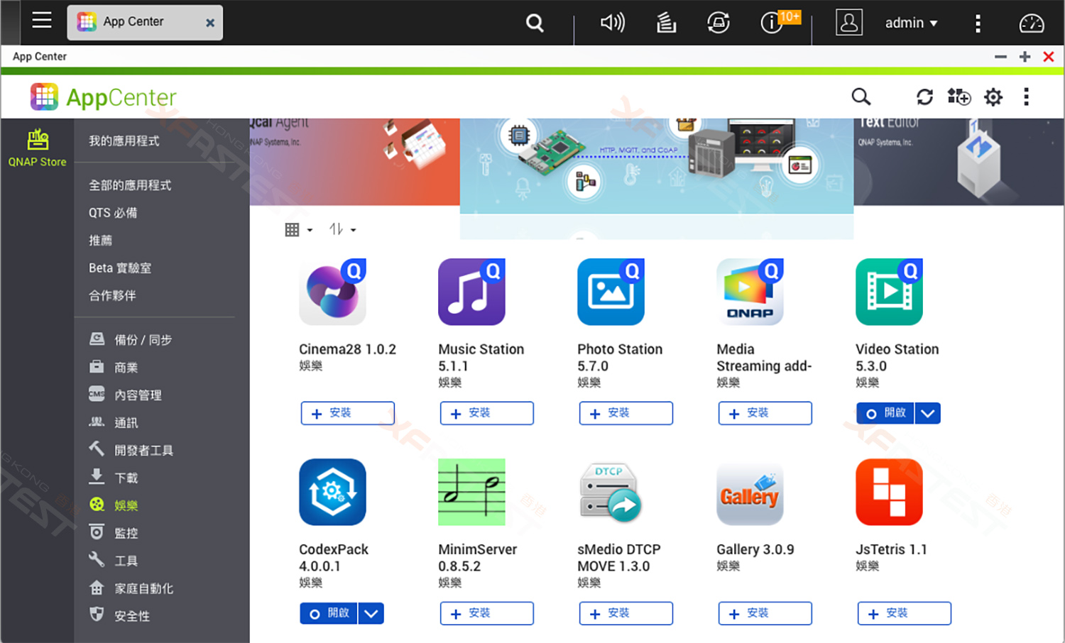Install JsTetris 1.1
Image resolution: width=1065 pixels, height=643 pixels.
(x=905, y=613)
